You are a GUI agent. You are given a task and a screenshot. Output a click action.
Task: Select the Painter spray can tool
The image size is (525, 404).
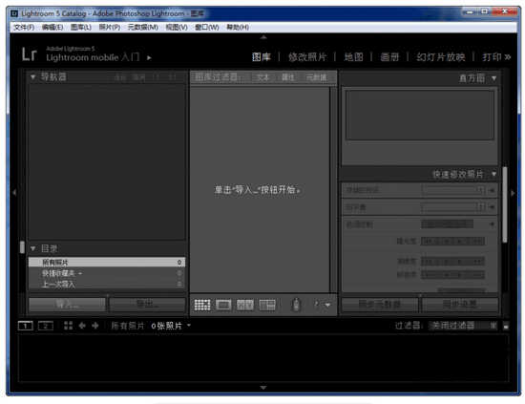coord(296,304)
